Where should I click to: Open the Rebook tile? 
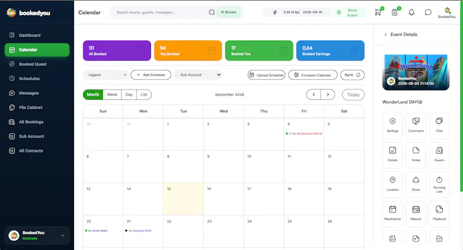416,214
